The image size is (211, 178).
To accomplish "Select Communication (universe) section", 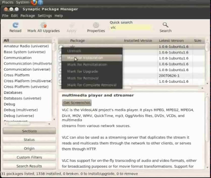I will [x=27, y=69].
